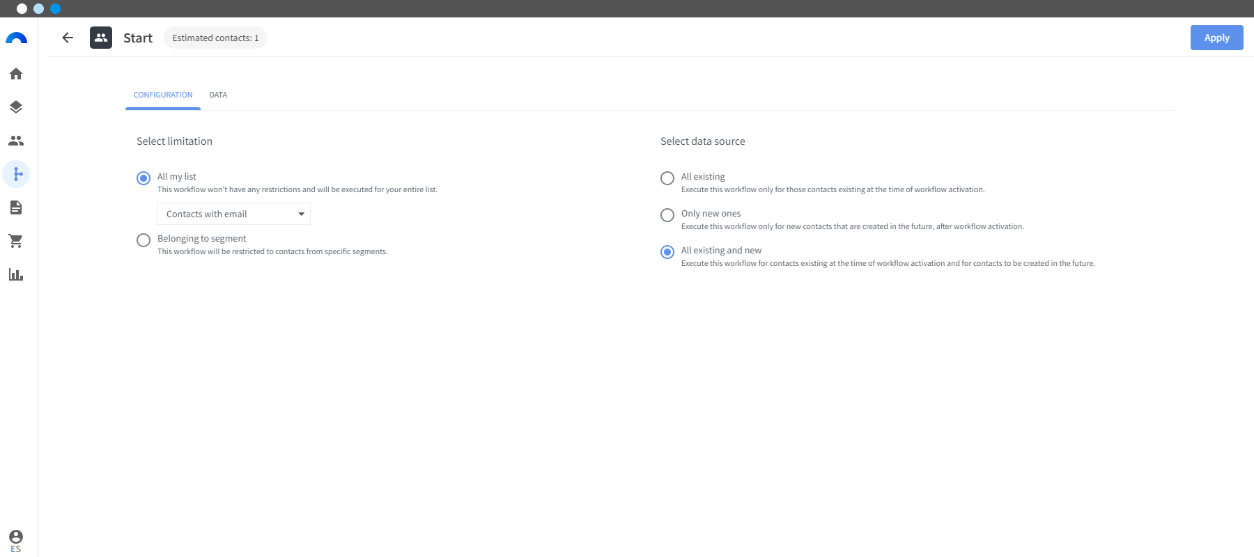Switch to the DATA tab
Screen dimensions: 1254x557
coord(218,95)
